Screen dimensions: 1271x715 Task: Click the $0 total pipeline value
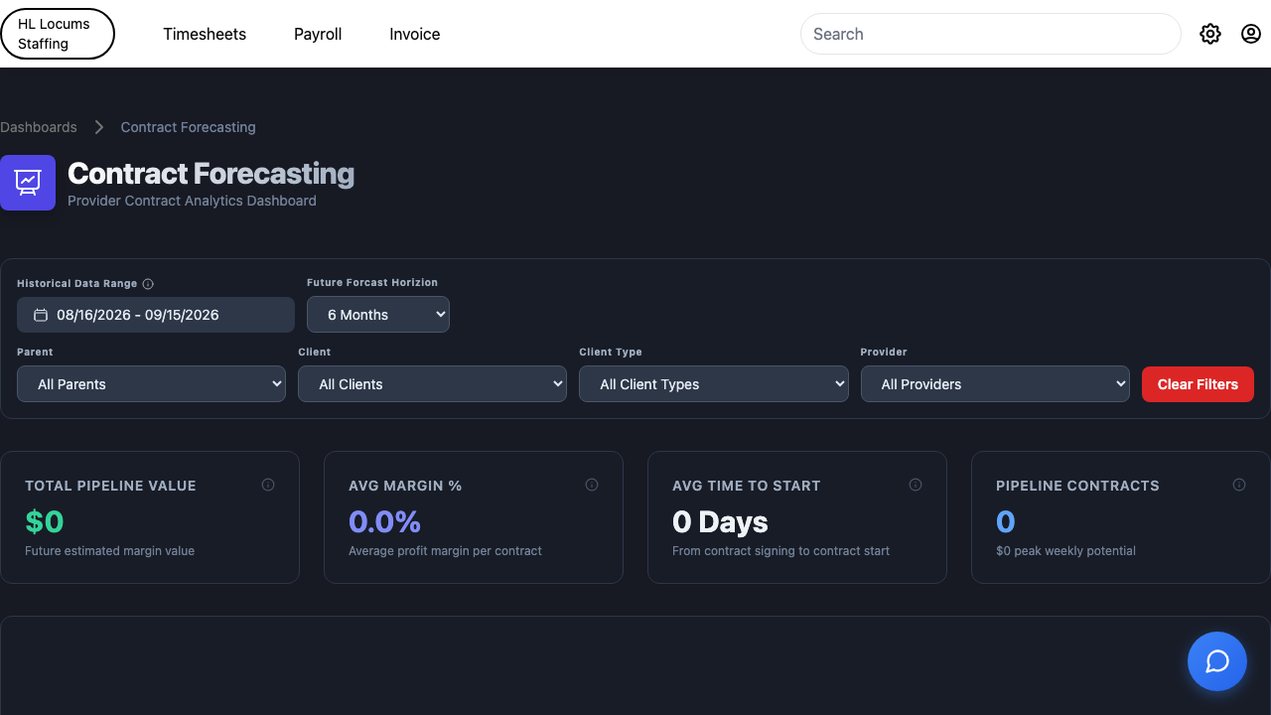click(x=45, y=521)
